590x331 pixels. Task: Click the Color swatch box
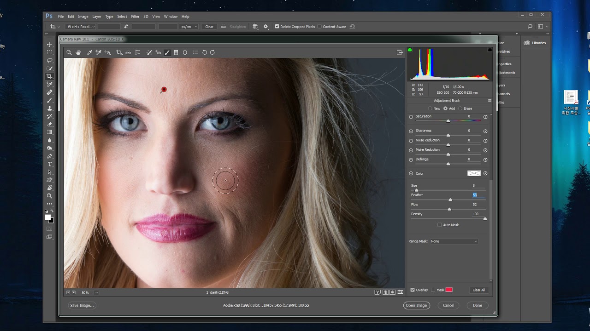pyautogui.click(x=474, y=173)
